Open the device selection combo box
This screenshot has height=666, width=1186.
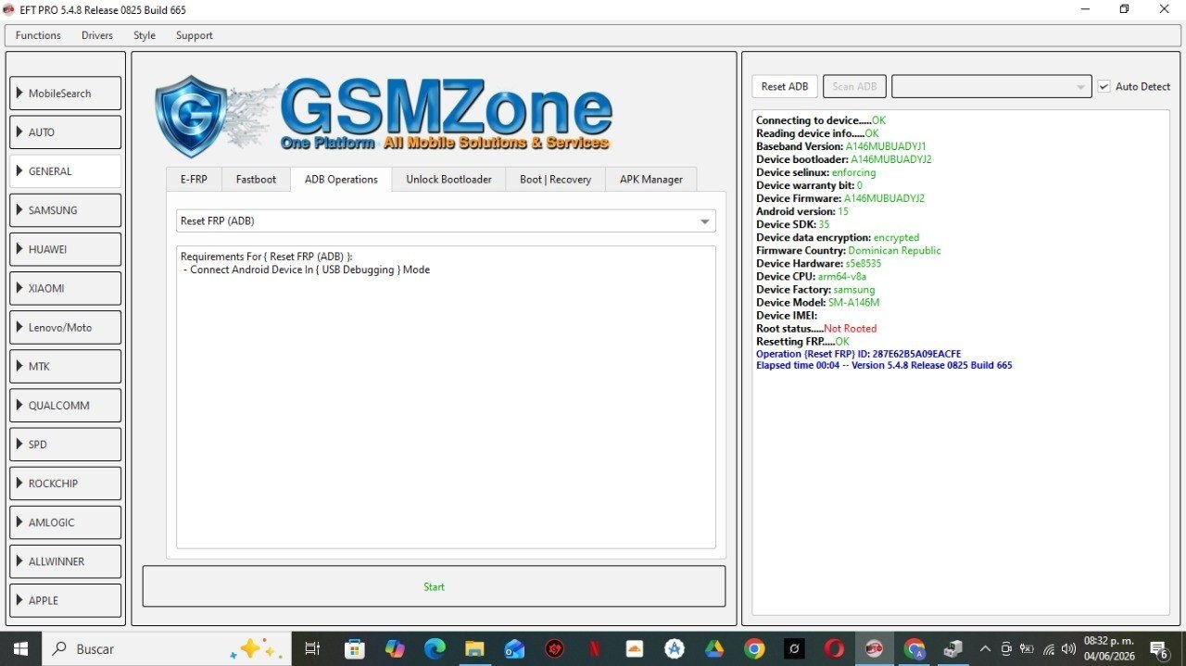point(990,86)
